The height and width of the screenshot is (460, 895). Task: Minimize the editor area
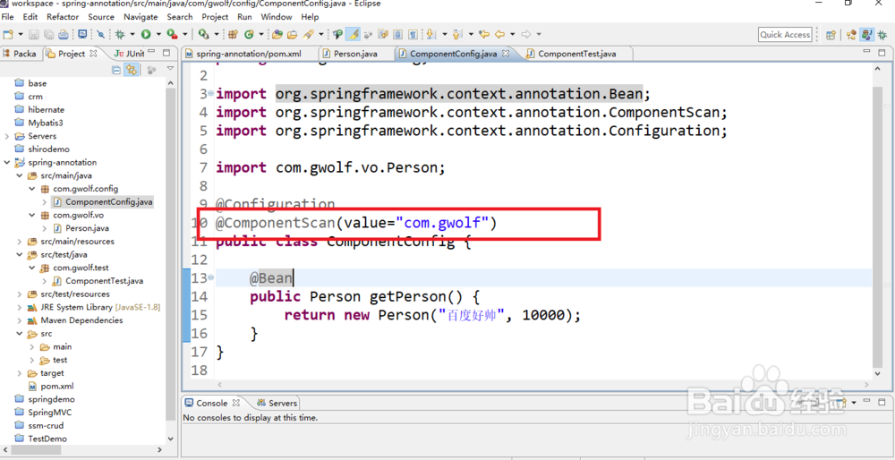click(868, 53)
